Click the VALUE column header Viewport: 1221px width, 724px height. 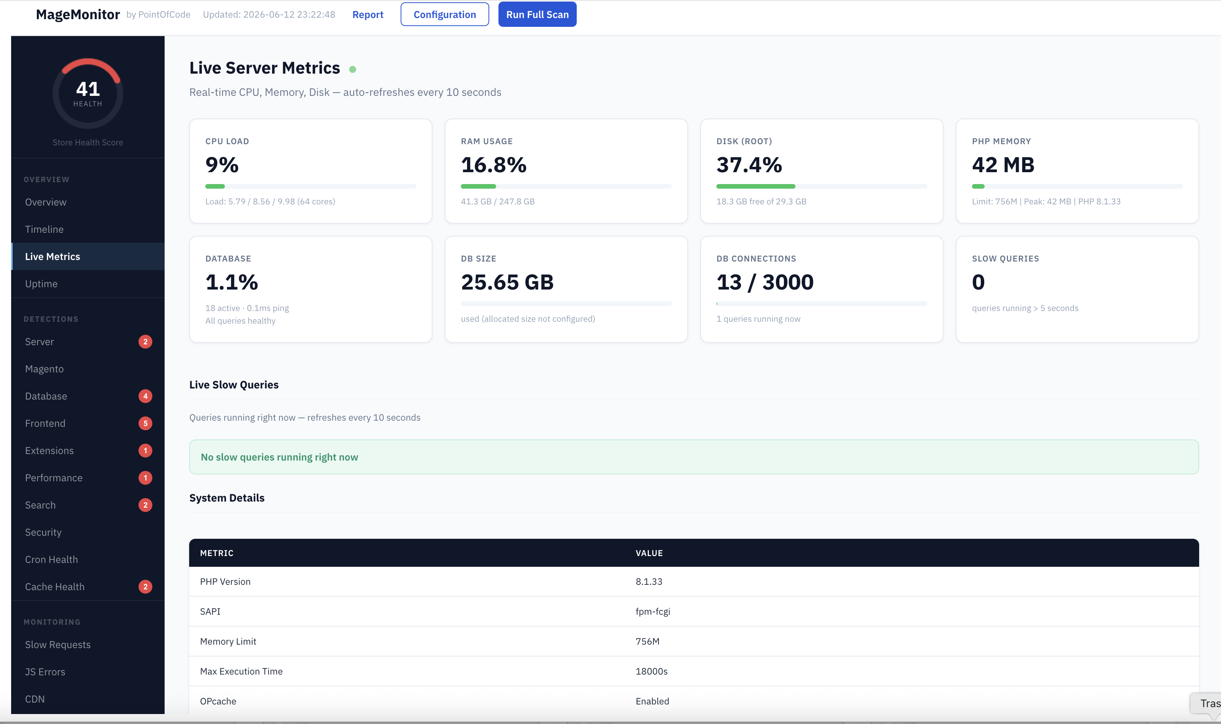tap(649, 553)
